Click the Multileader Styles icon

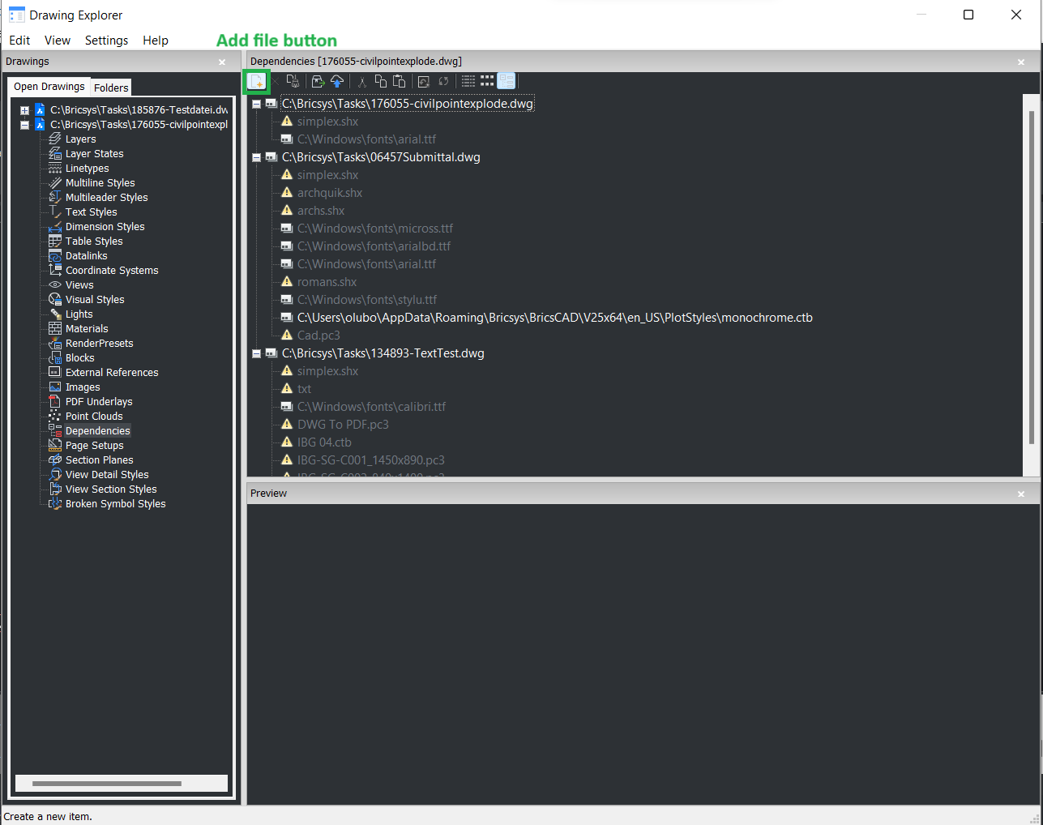pyautogui.click(x=55, y=198)
